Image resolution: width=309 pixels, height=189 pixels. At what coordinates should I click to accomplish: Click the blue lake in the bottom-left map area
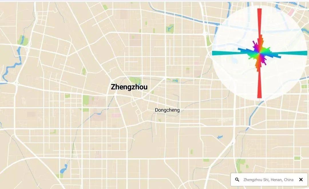[x=64, y=169]
